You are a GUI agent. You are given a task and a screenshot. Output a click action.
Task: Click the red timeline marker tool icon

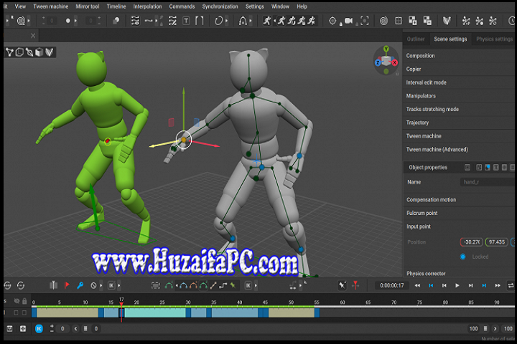point(355,285)
